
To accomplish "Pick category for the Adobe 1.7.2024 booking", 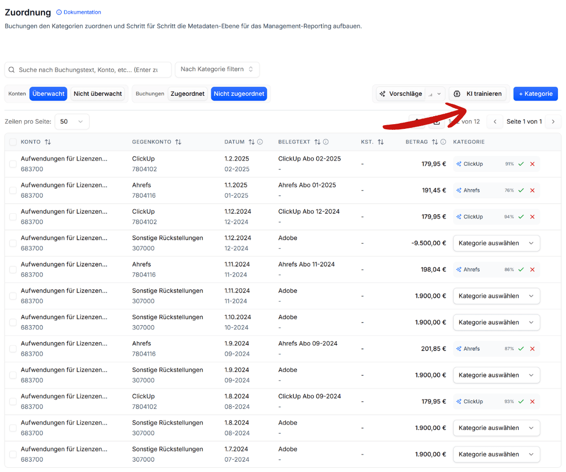I will pos(496,455).
